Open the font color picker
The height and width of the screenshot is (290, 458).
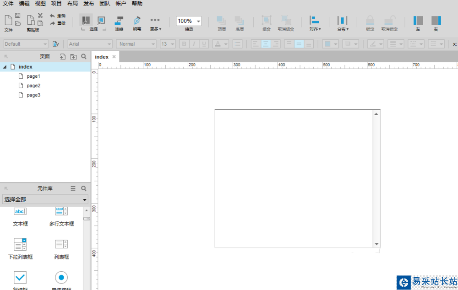click(x=221, y=44)
